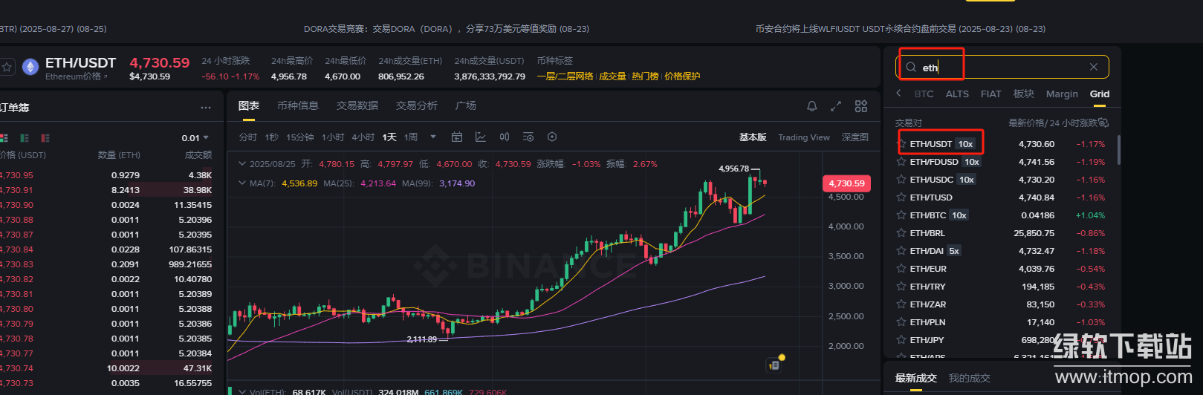Click the candlestick chart style icon

point(505,137)
